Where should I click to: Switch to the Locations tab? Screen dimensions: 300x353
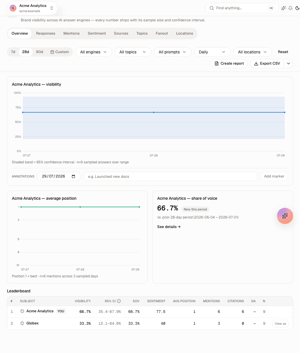(x=185, y=33)
